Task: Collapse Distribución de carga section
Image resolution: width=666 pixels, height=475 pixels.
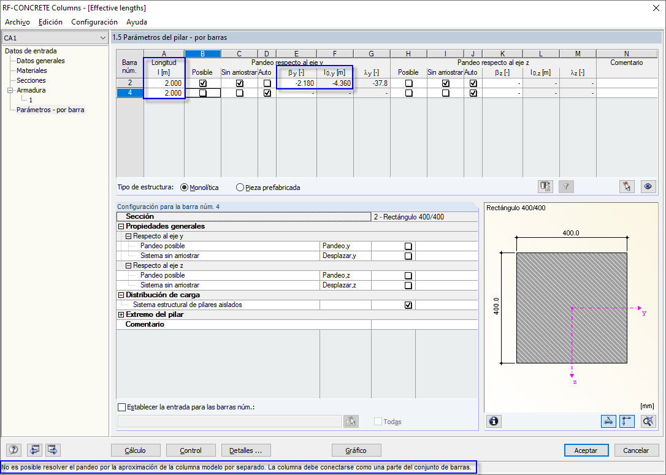Action: point(121,295)
